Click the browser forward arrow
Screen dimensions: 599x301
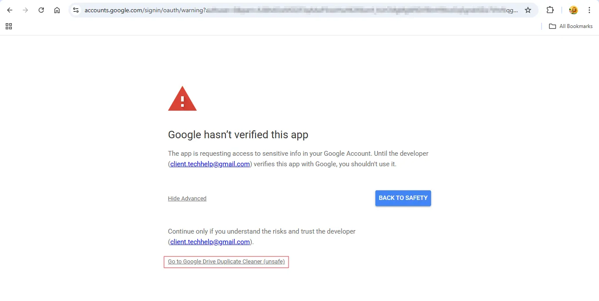(25, 10)
